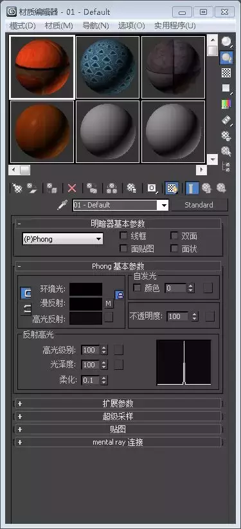Click the Make Preview clapperboard icon
241x529 pixels.
[226, 120]
